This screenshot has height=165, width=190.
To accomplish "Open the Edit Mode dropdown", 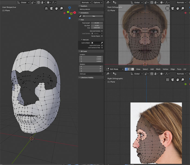I will click(115, 69).
